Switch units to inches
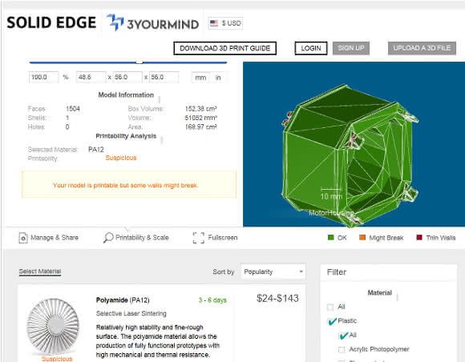Screen dimensions: 465x362 [218, 78]
